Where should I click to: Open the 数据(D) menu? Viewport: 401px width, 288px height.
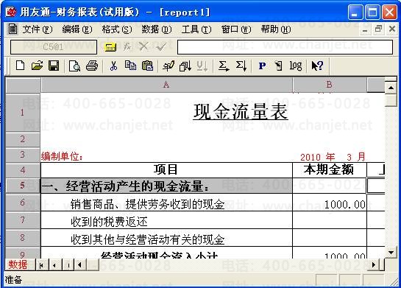[157, 29]
